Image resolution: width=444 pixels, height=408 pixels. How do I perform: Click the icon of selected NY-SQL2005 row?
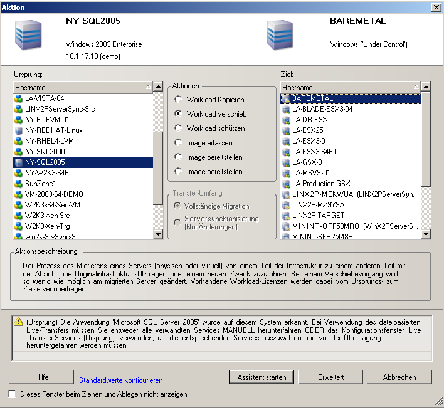pyautogui.click(x=18, y=162)
